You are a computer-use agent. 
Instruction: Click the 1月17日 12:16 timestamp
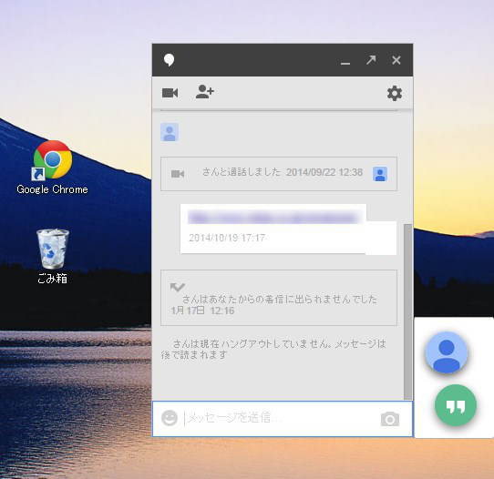click(x=202, y=311)
